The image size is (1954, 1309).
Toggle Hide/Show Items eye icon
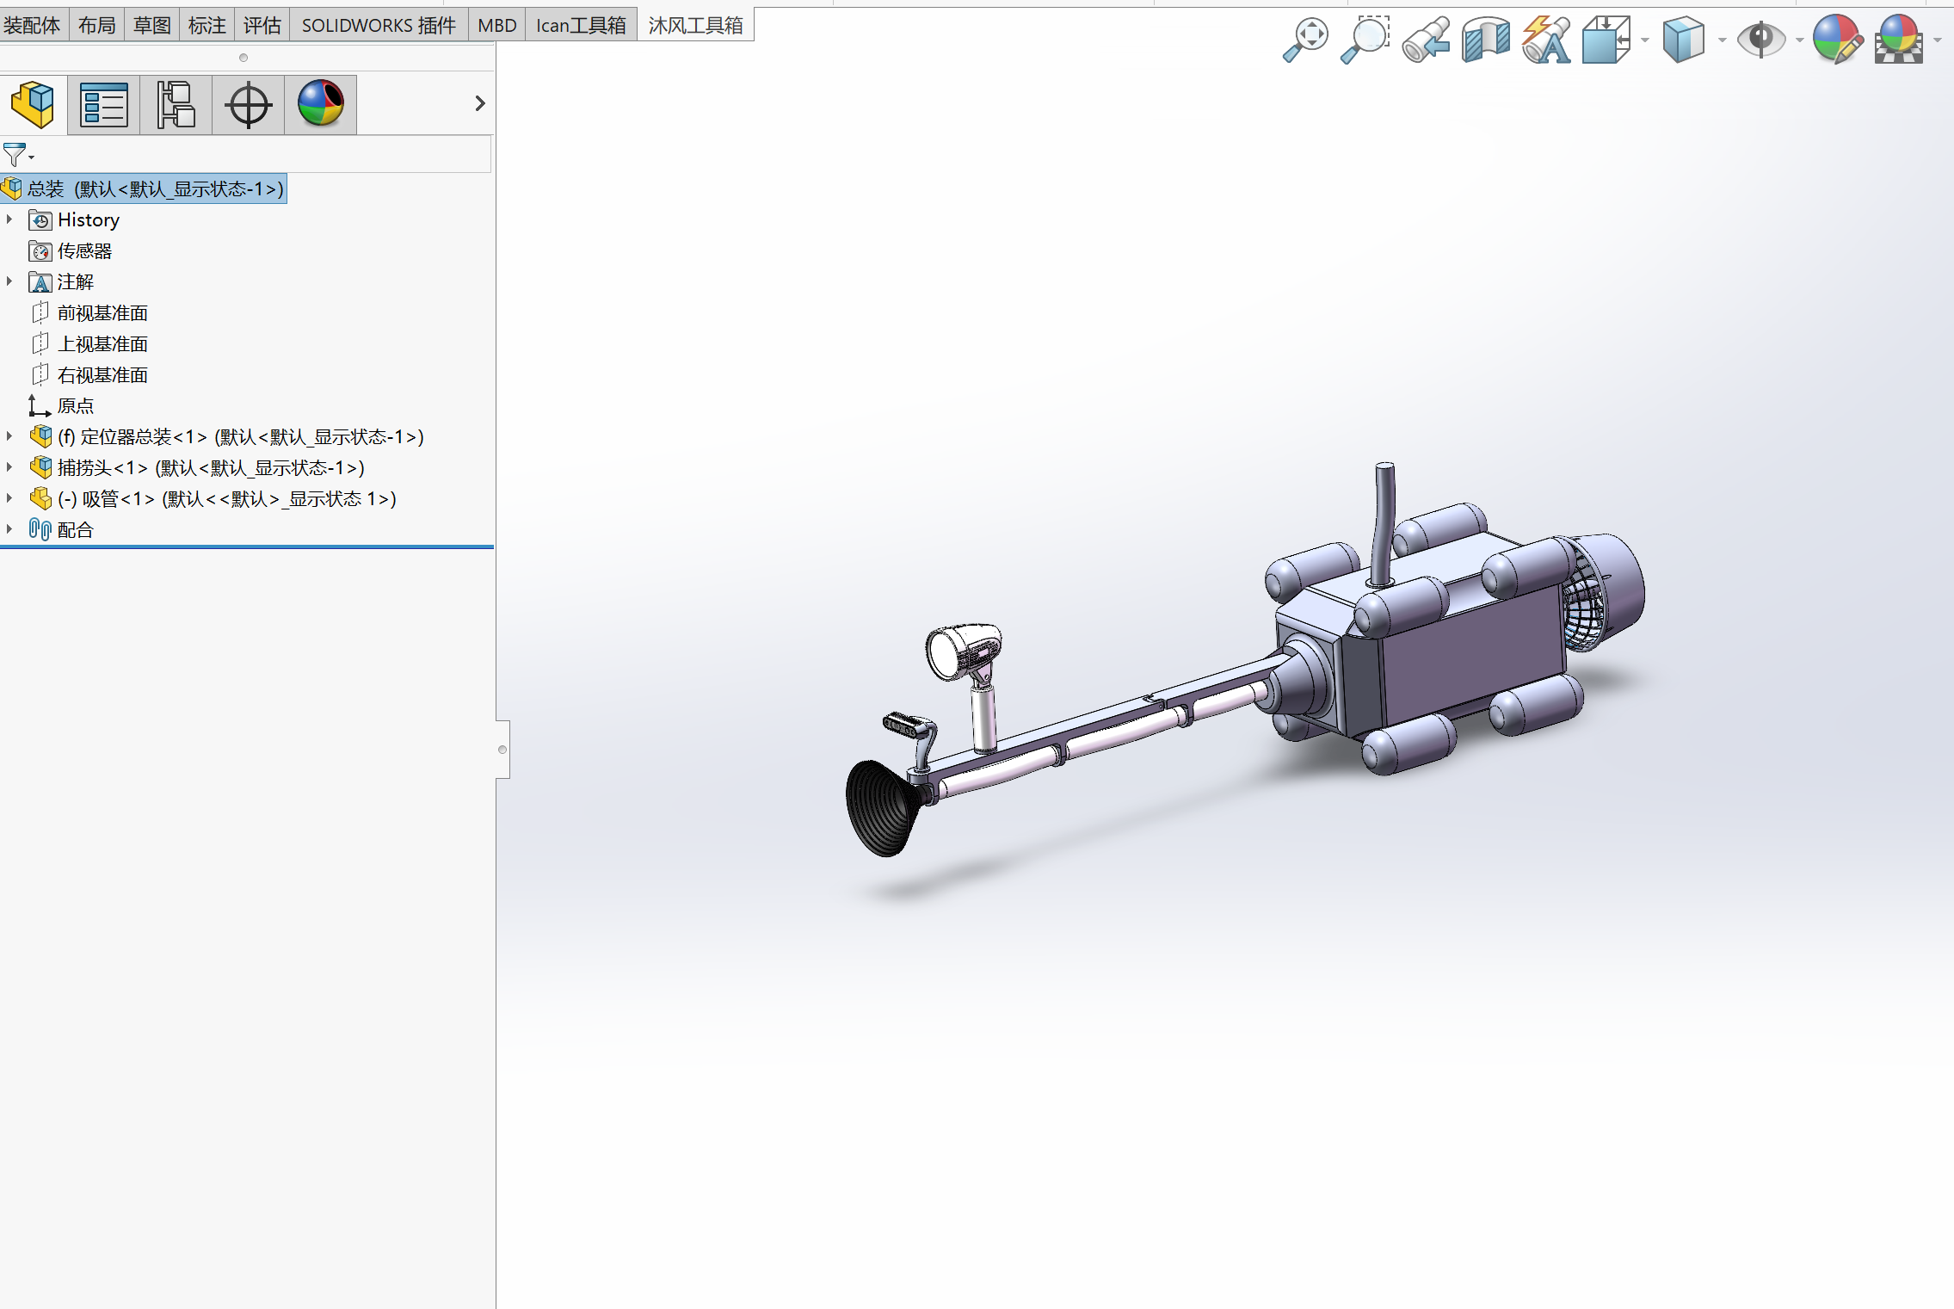(x=1761, y=40)
